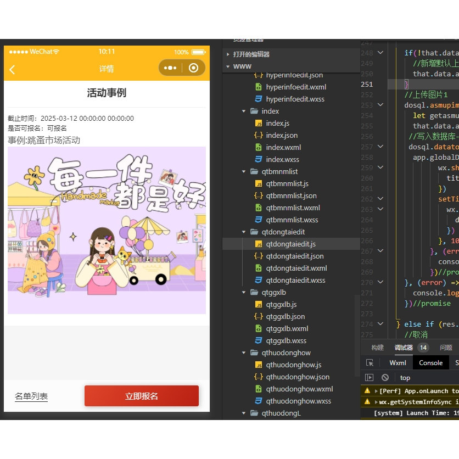Image resolution: width=459 pixels, height=459 pixels.
Task: Click qthuodonghow.js file icon
Action: point(259,365)
